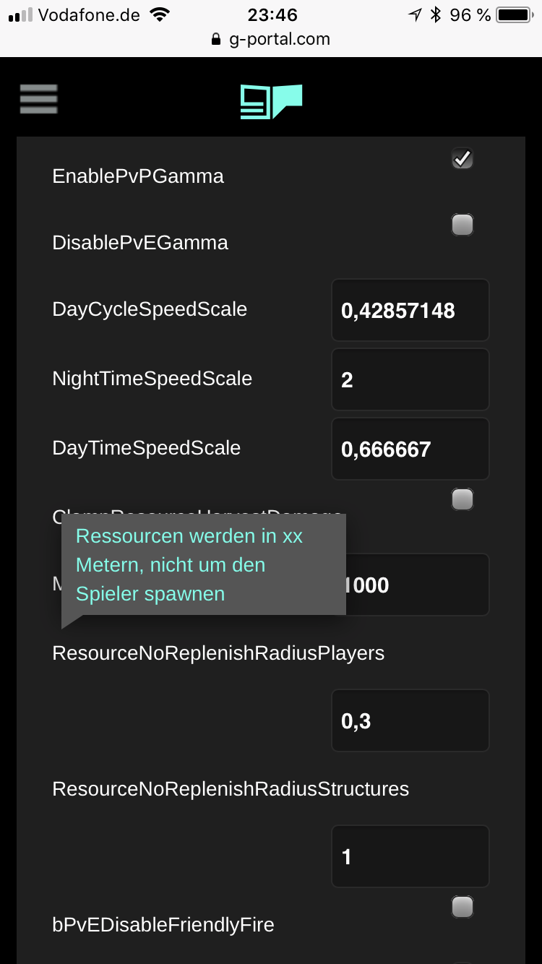Tap the location arrow status icon

point(415,14)
